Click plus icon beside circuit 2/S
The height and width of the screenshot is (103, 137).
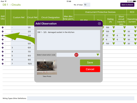(x=3, y=31)
